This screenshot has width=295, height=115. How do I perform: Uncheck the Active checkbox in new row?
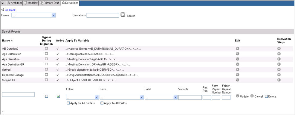click(58, 96)
